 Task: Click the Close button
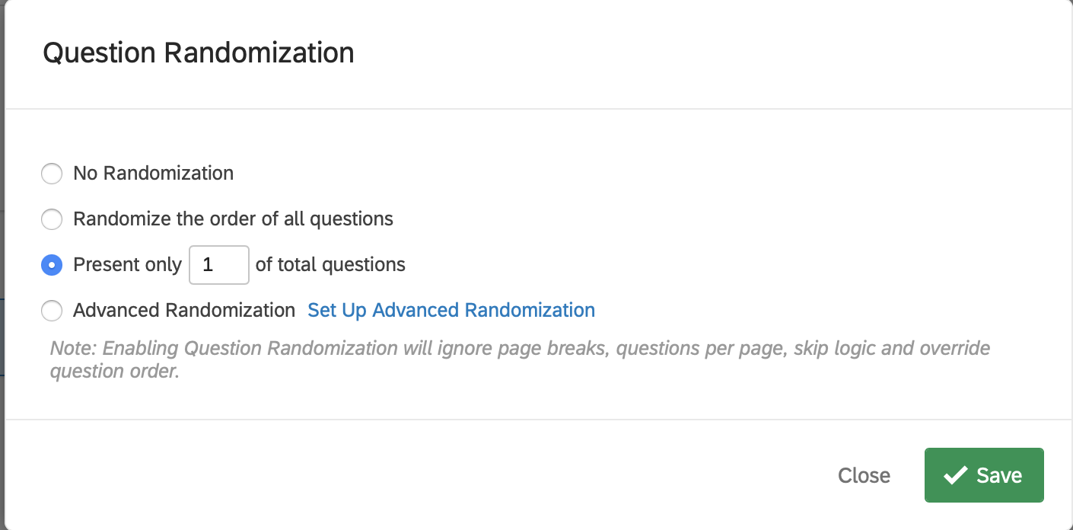tap(864, 476)
